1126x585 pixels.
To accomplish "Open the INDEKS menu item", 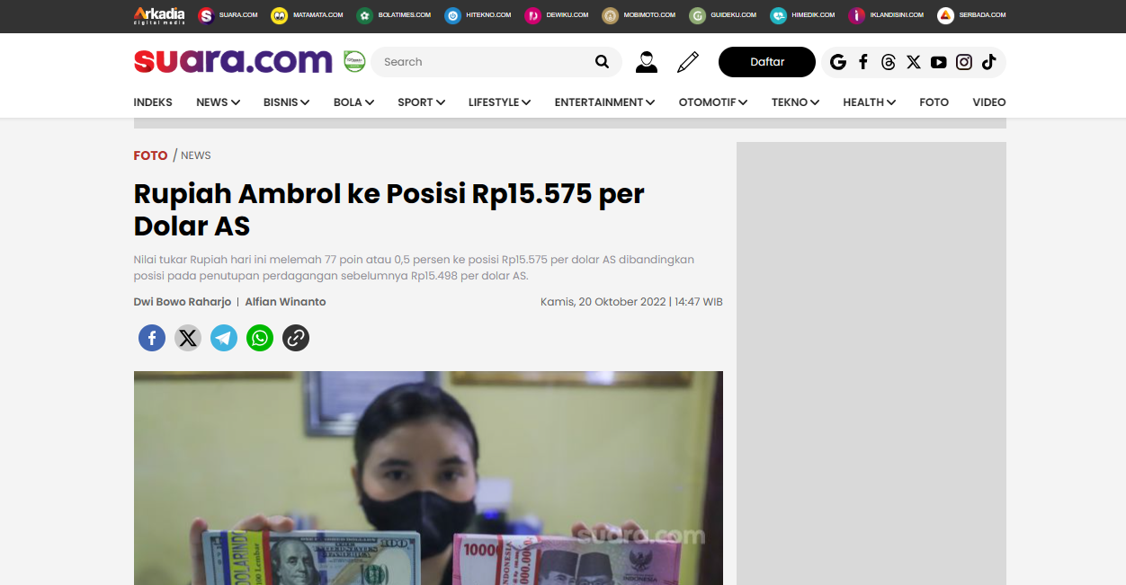I will tap(153, 102).
